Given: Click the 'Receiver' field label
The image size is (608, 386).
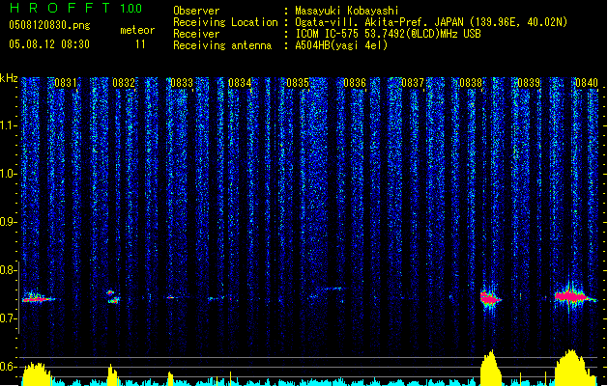Looking at the screenshot, I should [196, 34].
